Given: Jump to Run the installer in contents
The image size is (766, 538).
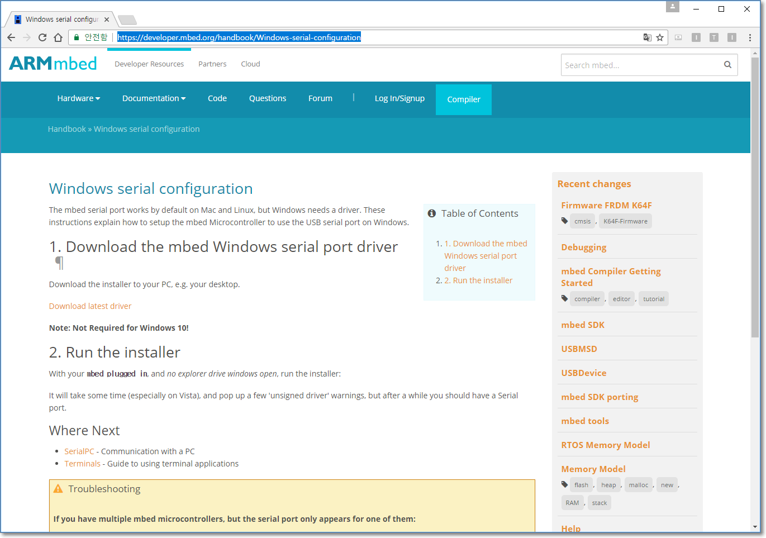Looking at the screenshot, I should 478,280.
